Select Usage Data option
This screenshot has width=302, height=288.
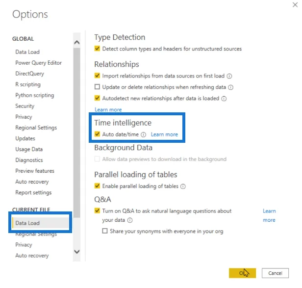pos(29,149)
